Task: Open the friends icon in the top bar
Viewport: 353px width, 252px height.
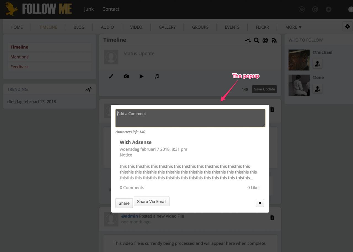Action: tap(302, 9)
